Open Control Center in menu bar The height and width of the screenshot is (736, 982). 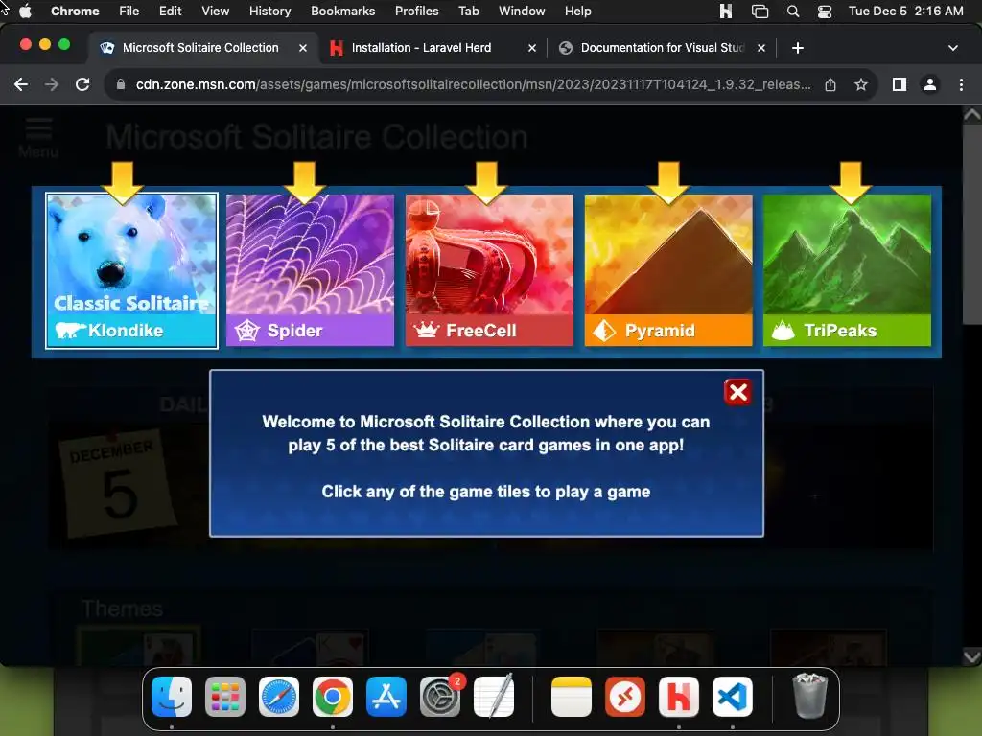tap(825, 11)
